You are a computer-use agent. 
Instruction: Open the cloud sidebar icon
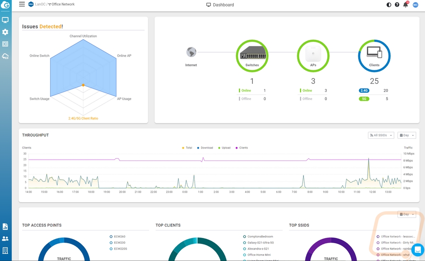[x=5, y=56]
